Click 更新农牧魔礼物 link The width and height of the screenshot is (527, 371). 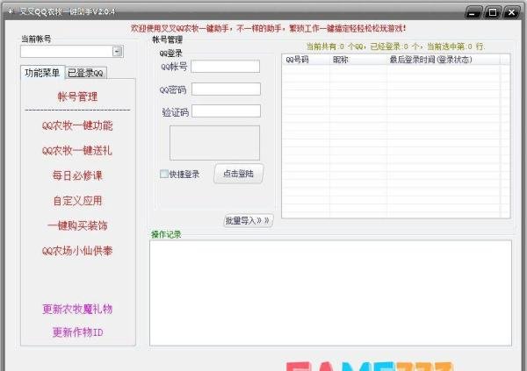point(77,309)
